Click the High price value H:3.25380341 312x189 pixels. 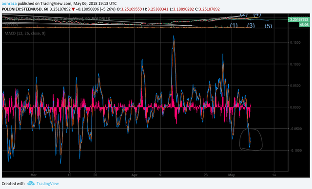156,9
